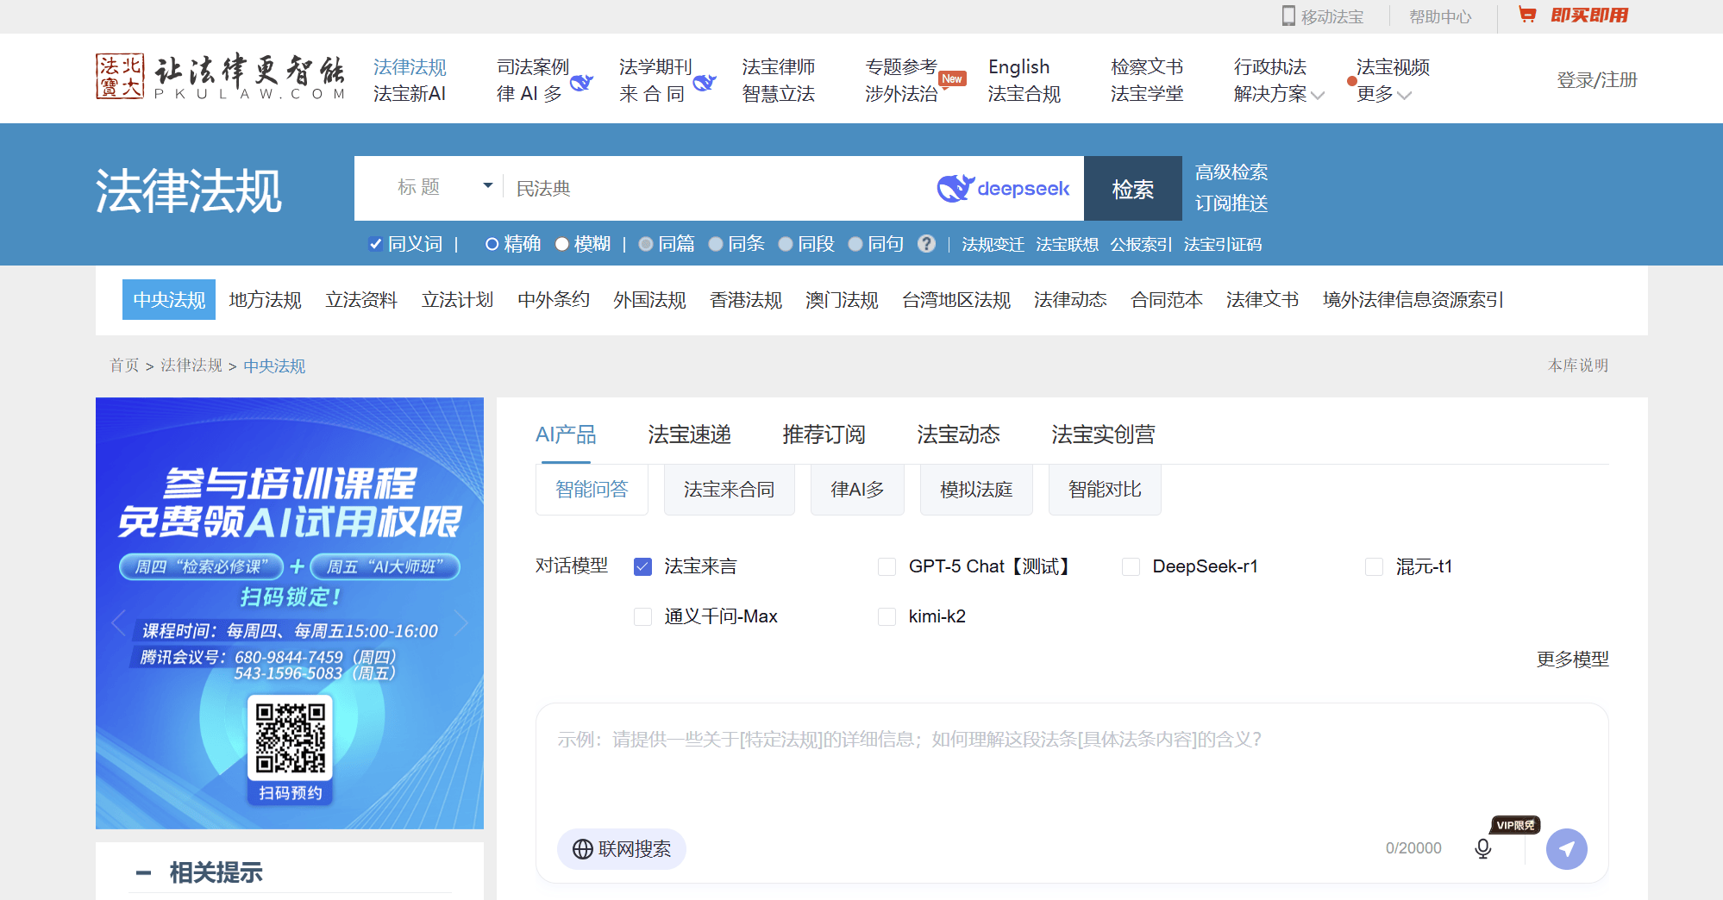Click the mobile phone icon for 移动法宝
The width and height of the screenshot is (1723, 900).
click(1288, 16)
